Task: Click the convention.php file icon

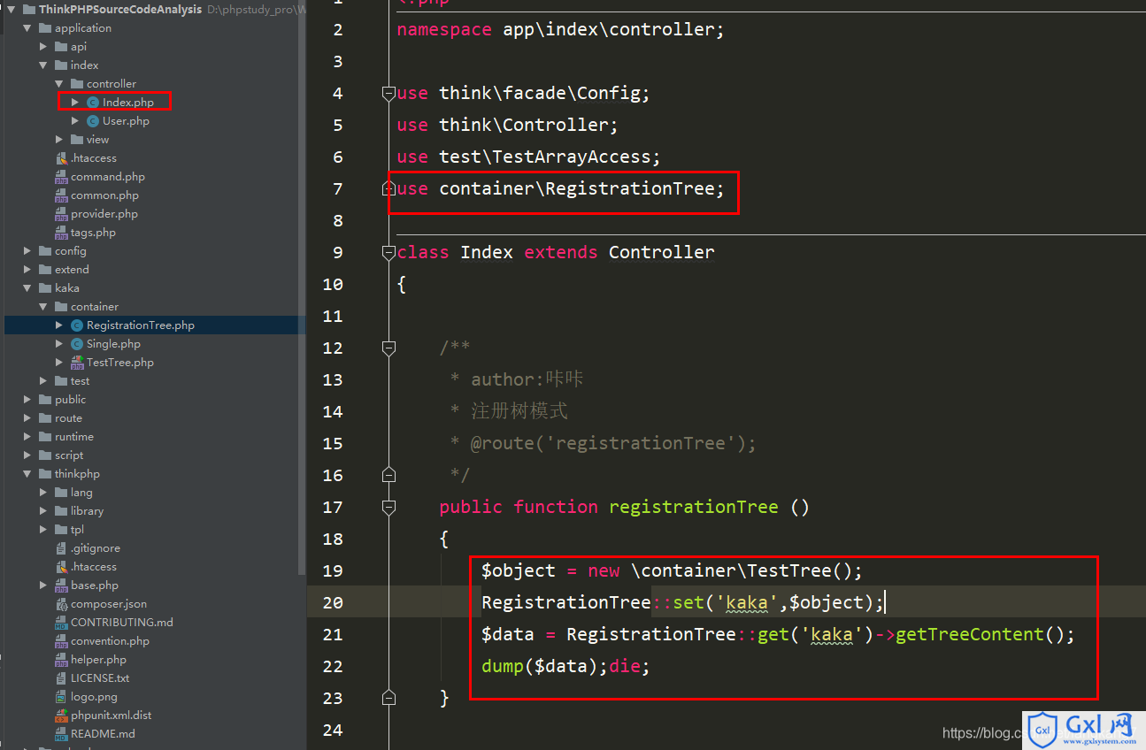Action: click(x=61, y=641)
